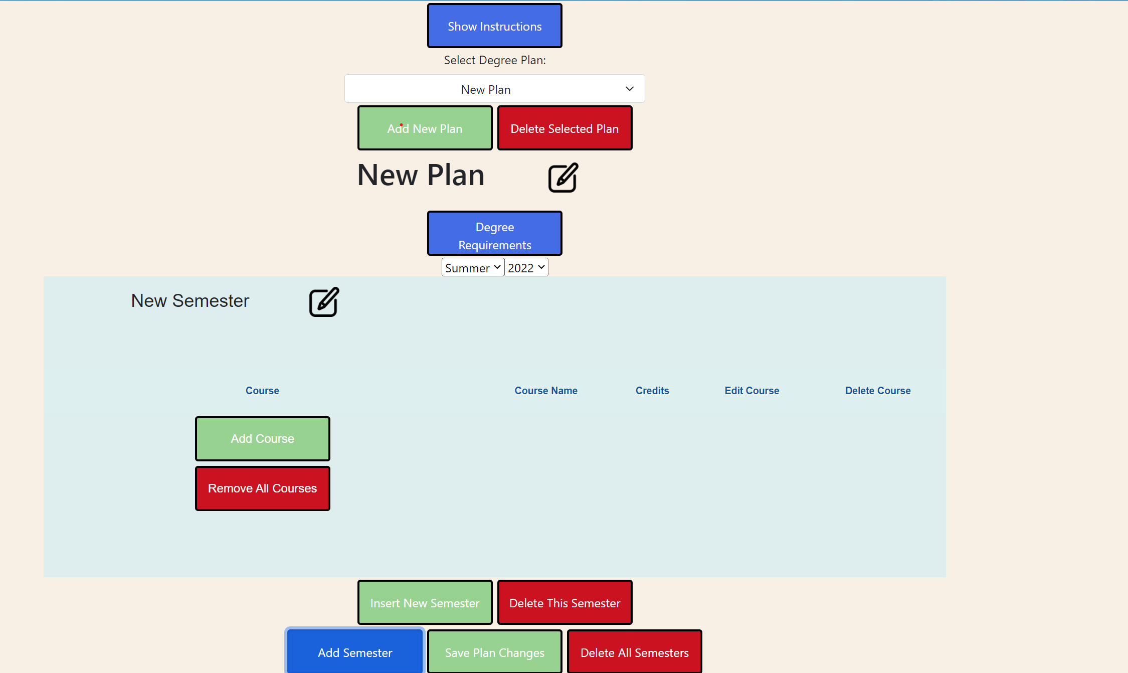1128x673 pixels.
Task: Click Add New Plan green button
Action: point(425,128)
